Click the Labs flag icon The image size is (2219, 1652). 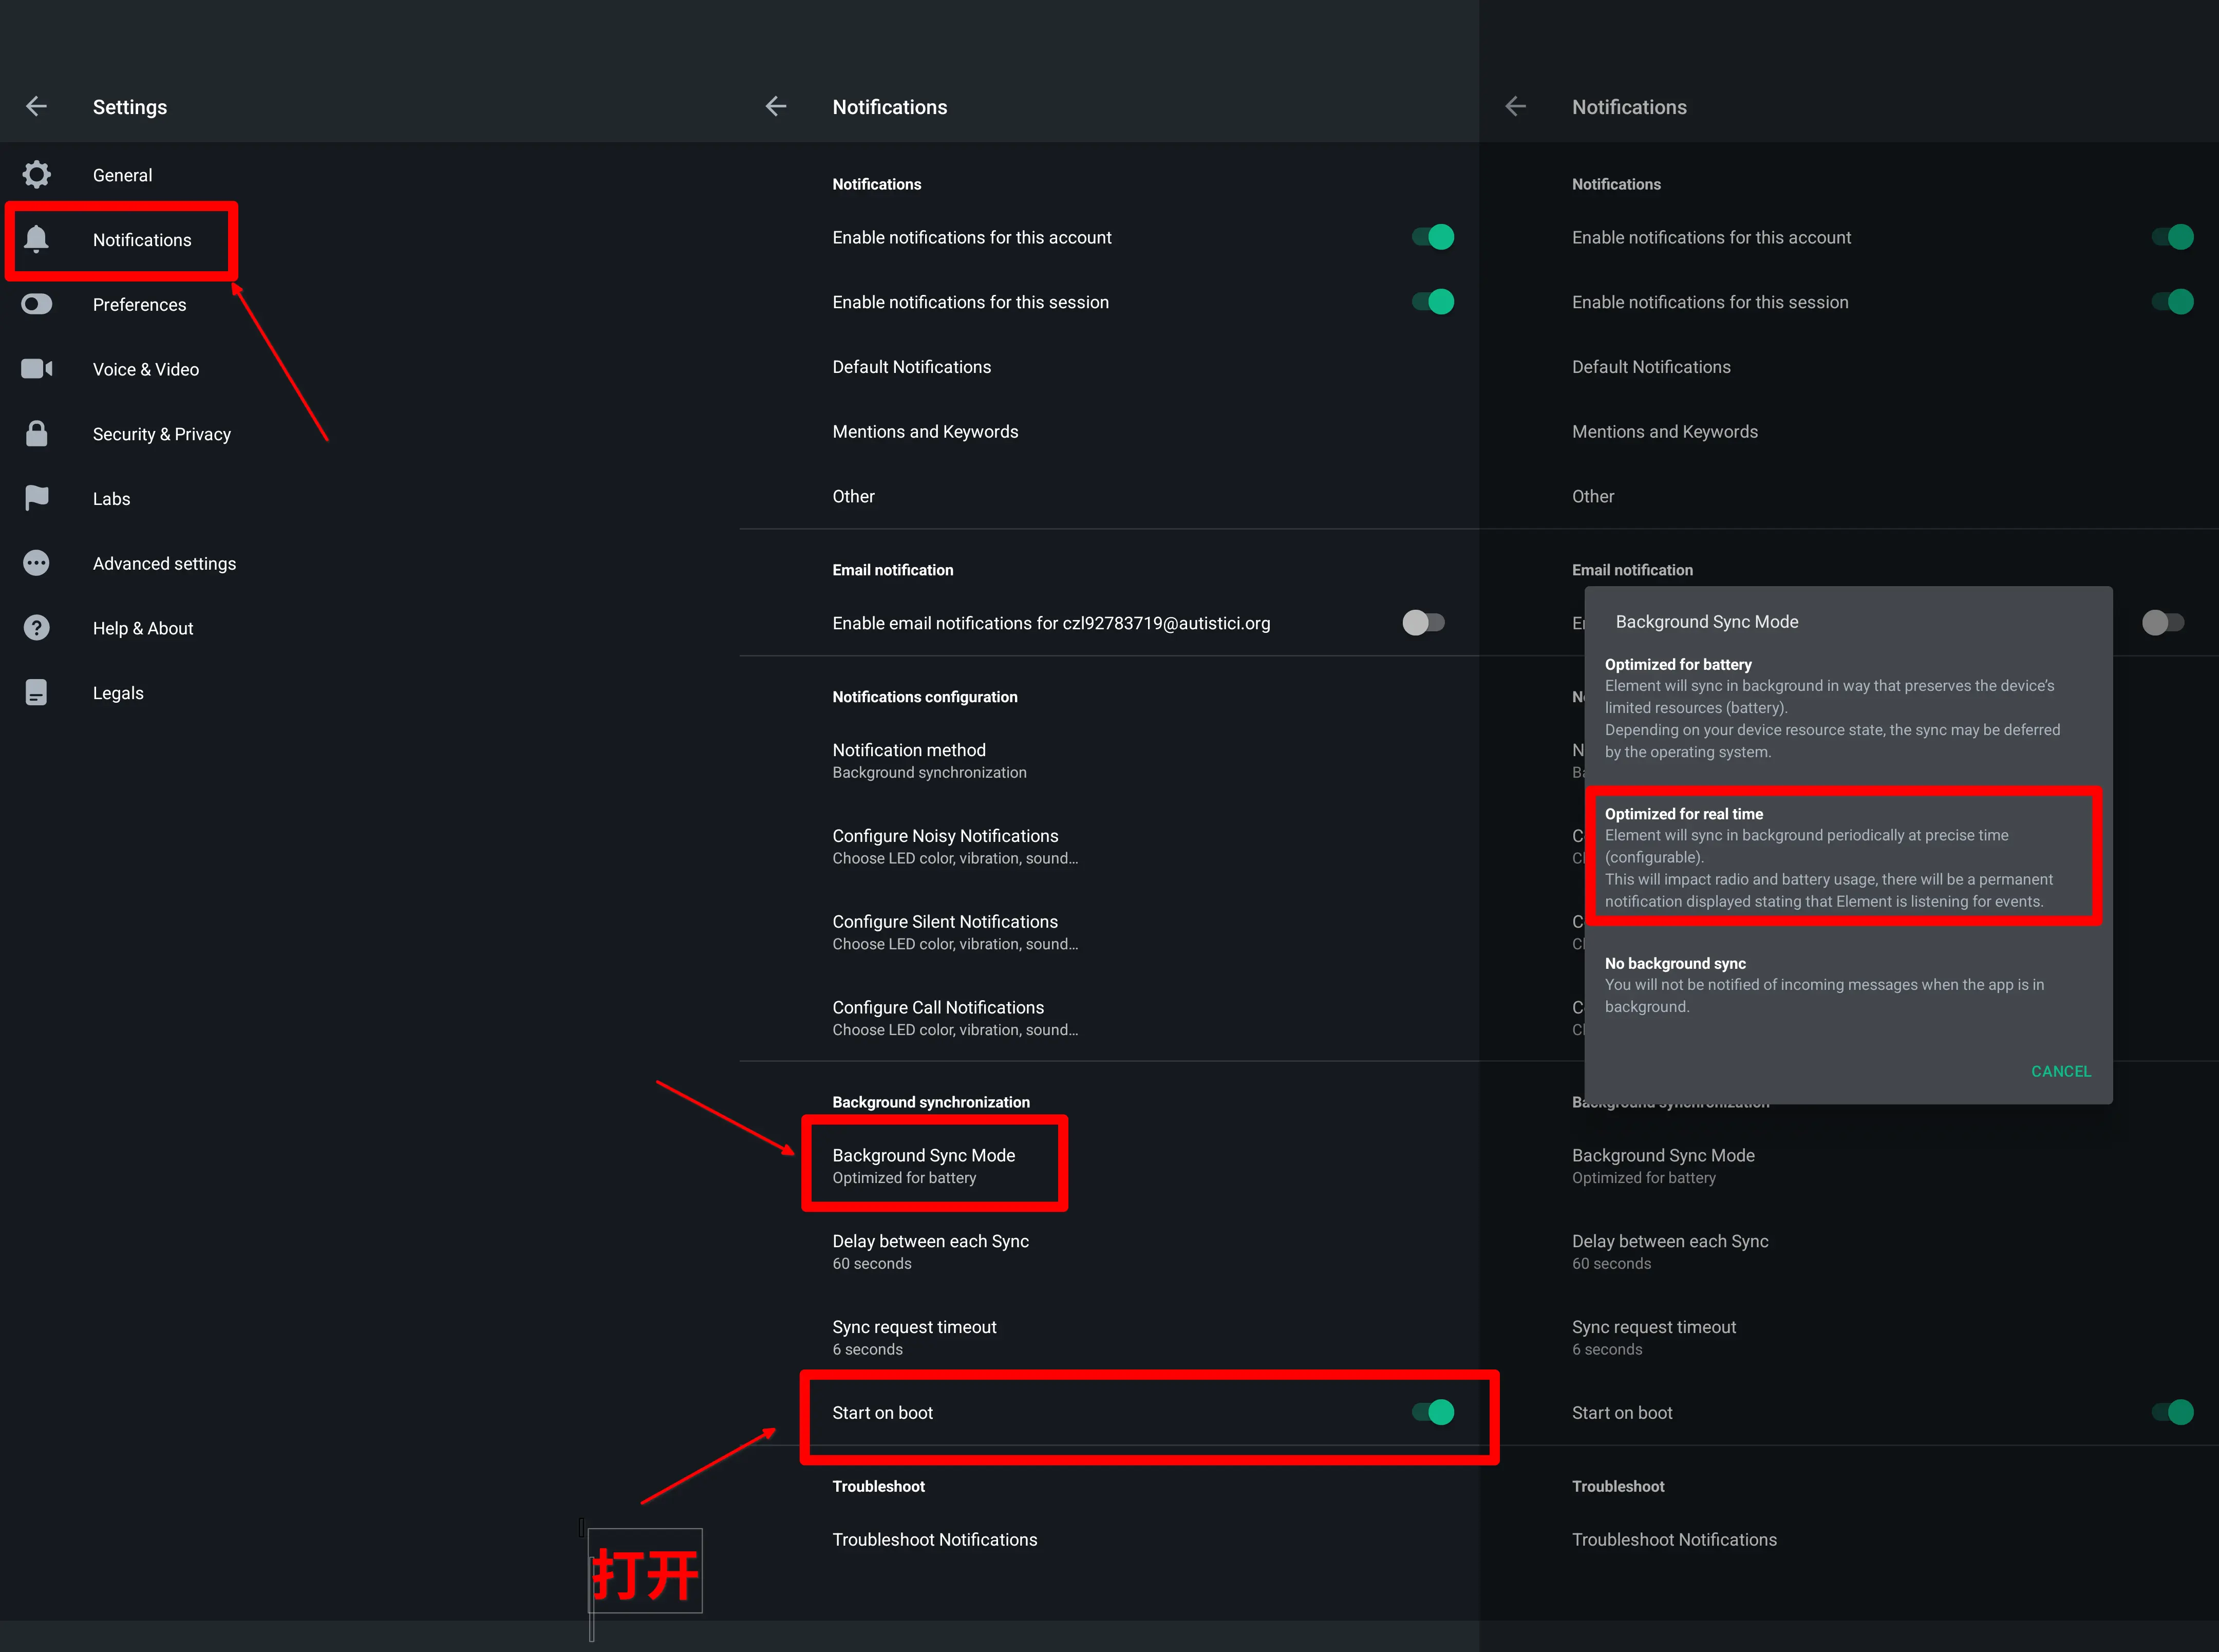tap(37, 498)
